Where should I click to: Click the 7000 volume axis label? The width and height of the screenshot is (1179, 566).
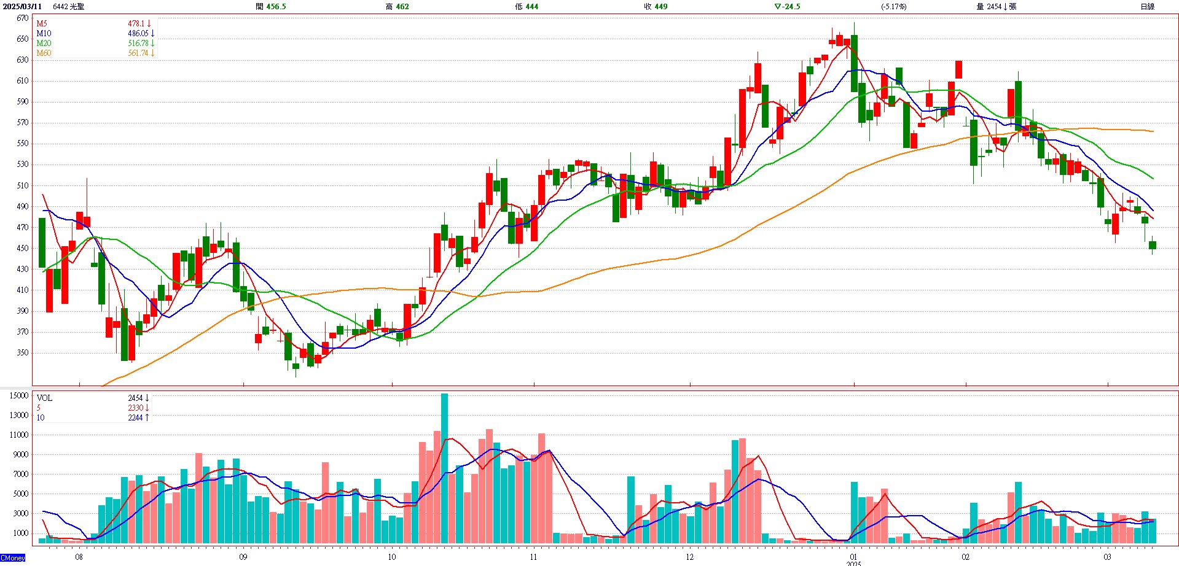click(x=21, y=475)
